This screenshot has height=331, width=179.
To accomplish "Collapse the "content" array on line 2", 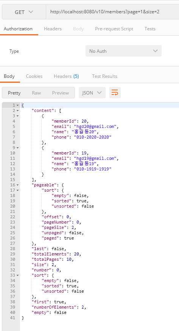I will tap(17, 110).
